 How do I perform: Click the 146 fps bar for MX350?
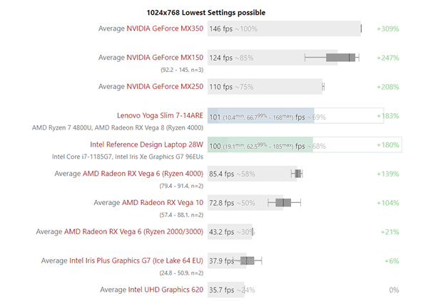(300, 29)
